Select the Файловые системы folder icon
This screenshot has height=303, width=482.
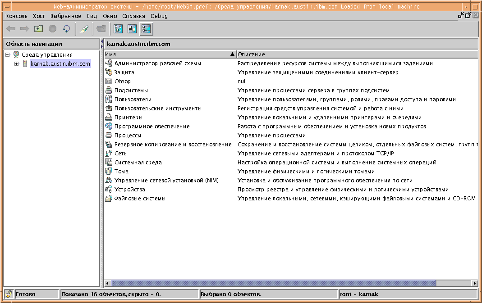coord(108,199)
